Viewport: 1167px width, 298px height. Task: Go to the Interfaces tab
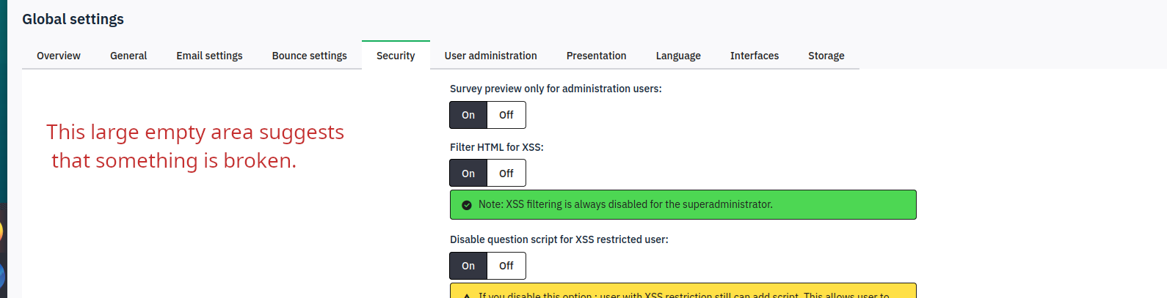(754, 56)
